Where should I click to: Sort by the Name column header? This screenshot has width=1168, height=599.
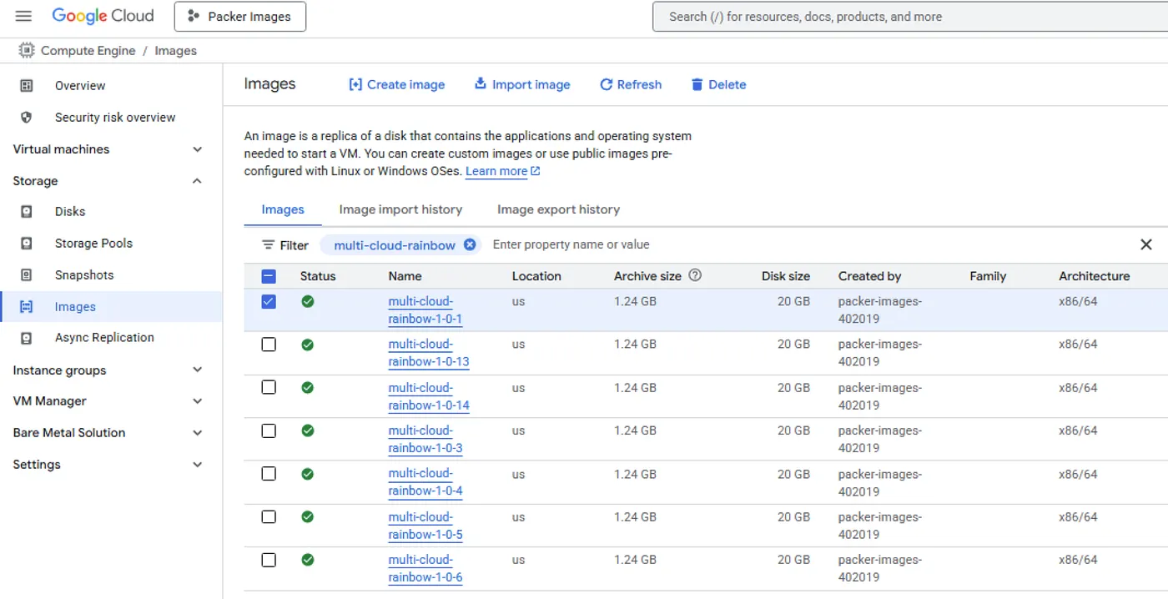[x=405, y=276]
